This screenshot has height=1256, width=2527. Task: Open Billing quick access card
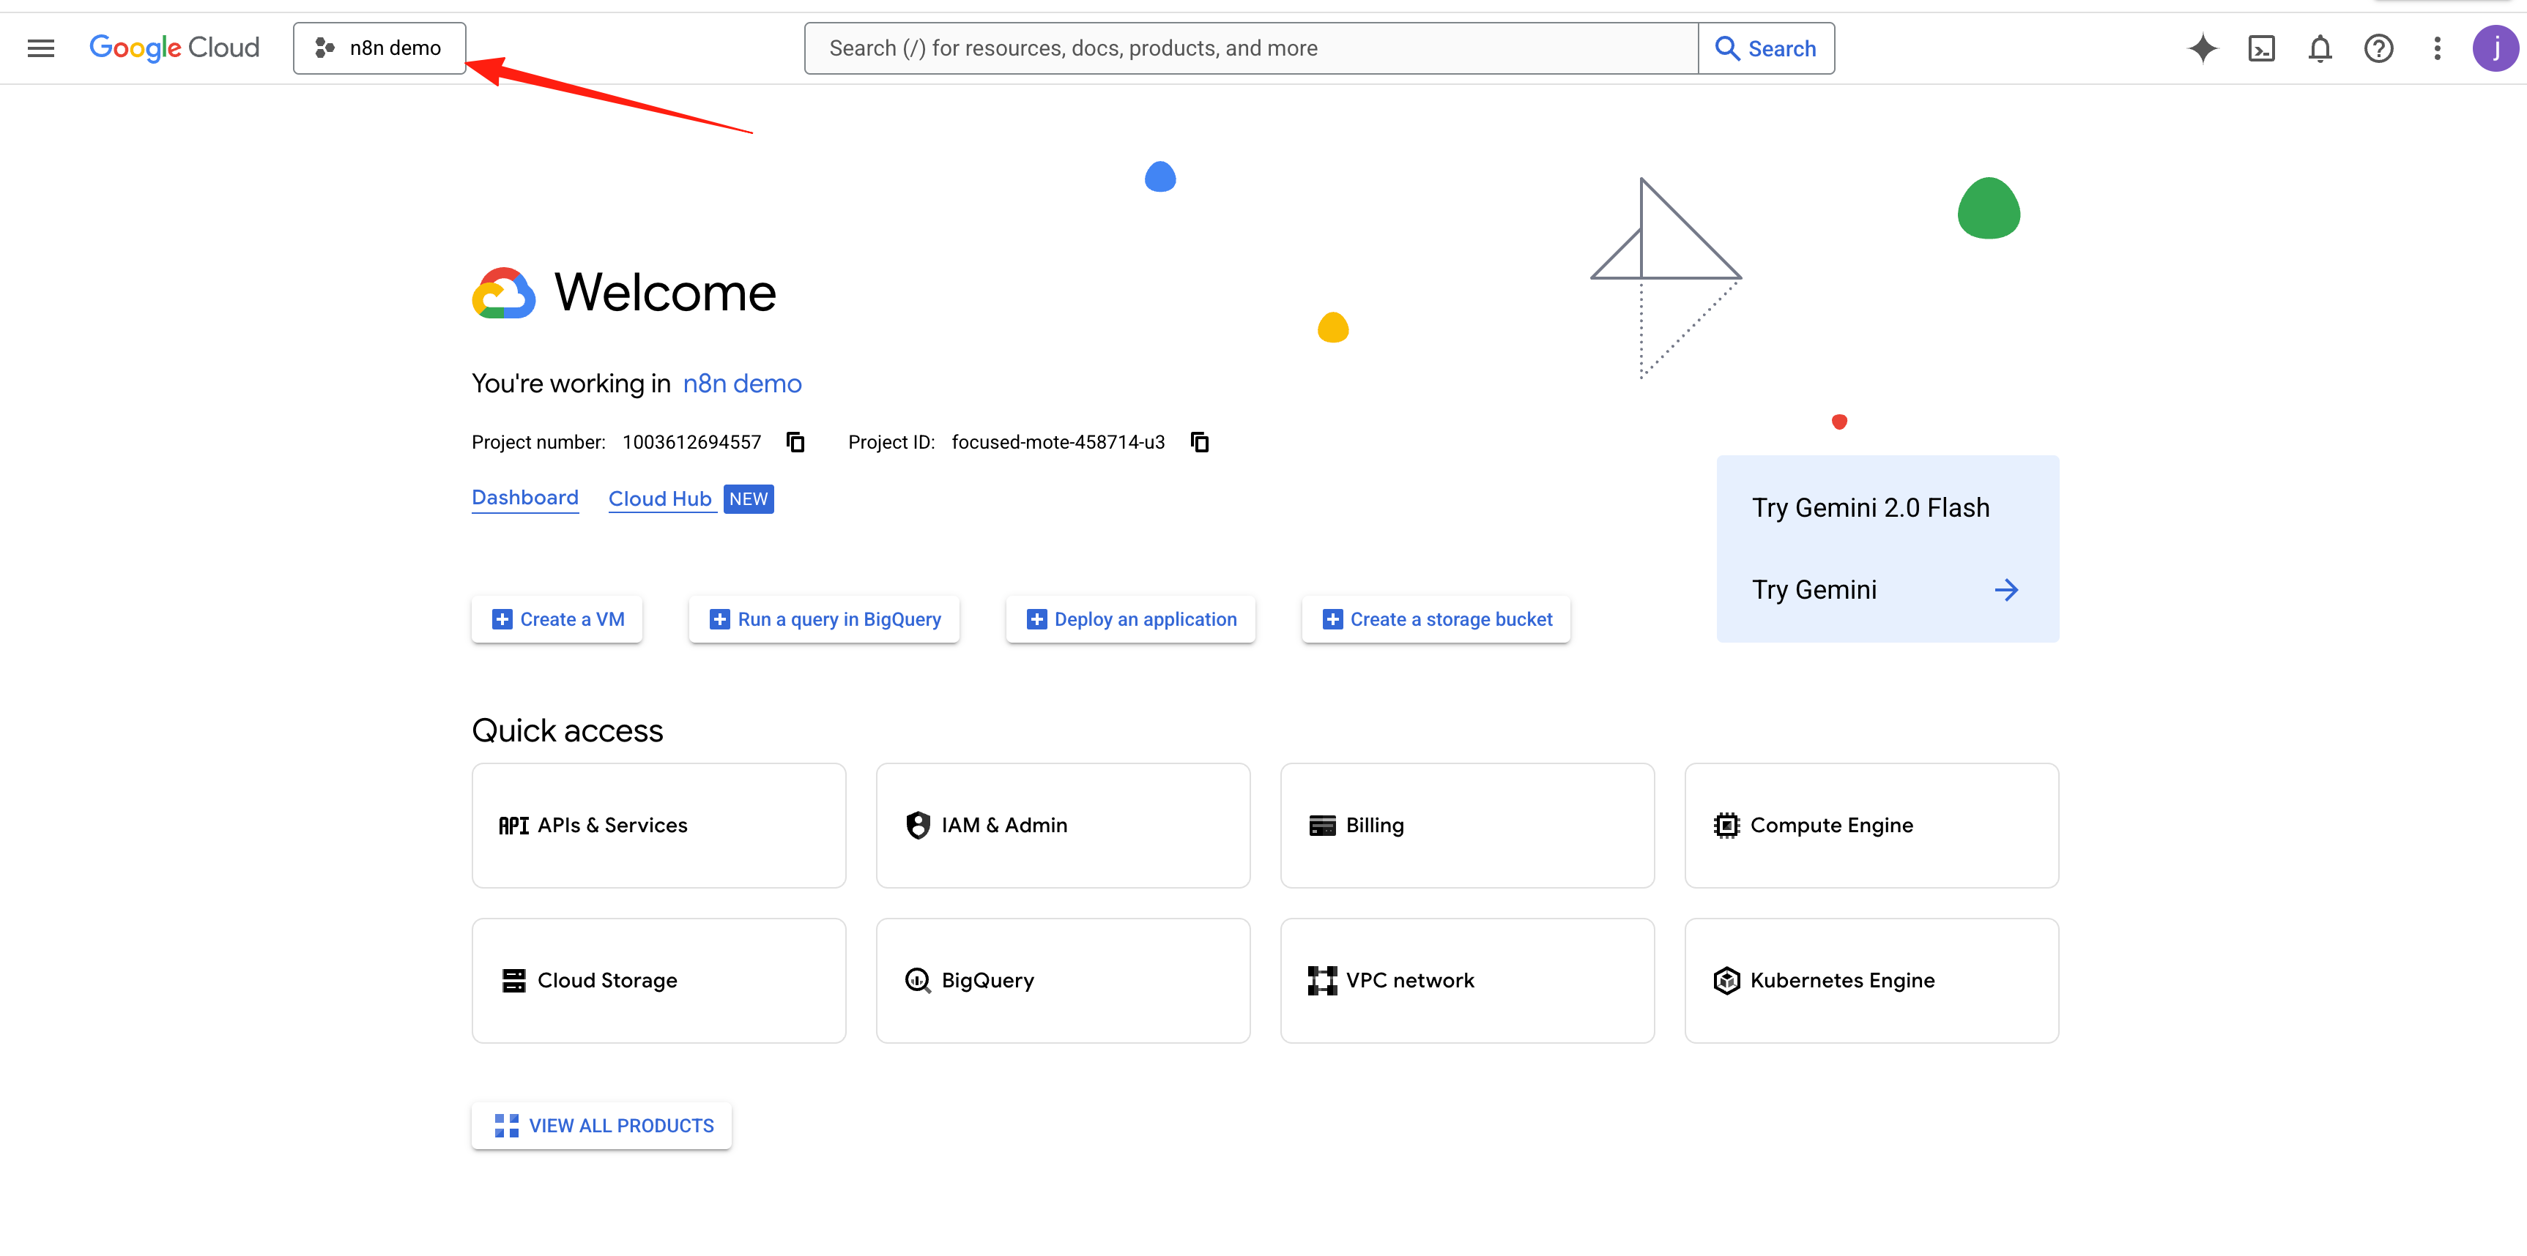click(1468, 826)
